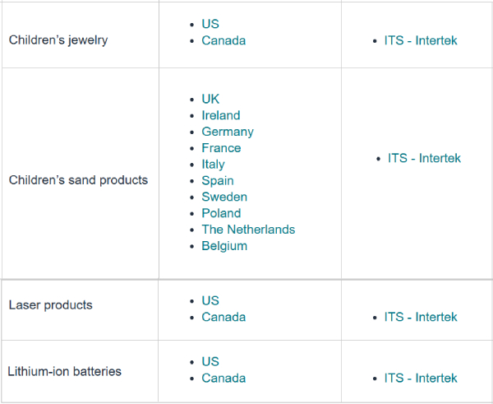The height and width of the screenshot is (404, 493).
Task: Click ITS - Intertek for Children's sand products
Action: tap(425, 158)
